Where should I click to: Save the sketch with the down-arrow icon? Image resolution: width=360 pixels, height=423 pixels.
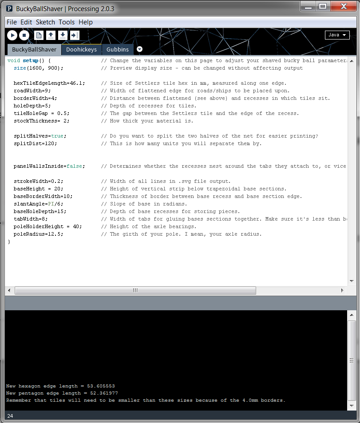(63, 36)
